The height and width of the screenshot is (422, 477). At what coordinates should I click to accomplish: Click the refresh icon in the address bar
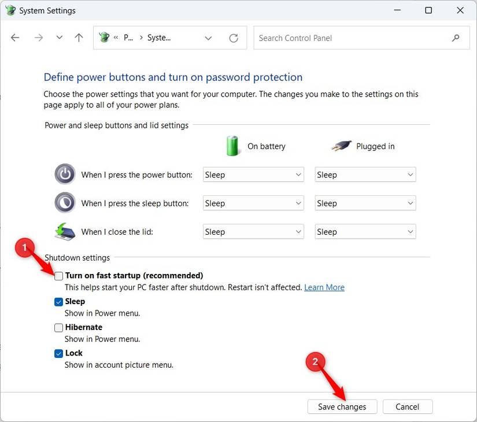click(x=234, y=37)
